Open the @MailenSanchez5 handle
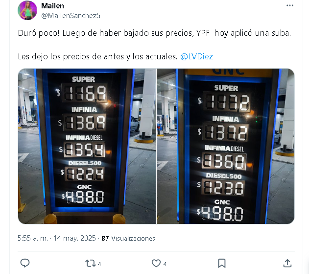 (x=71, y=16)
